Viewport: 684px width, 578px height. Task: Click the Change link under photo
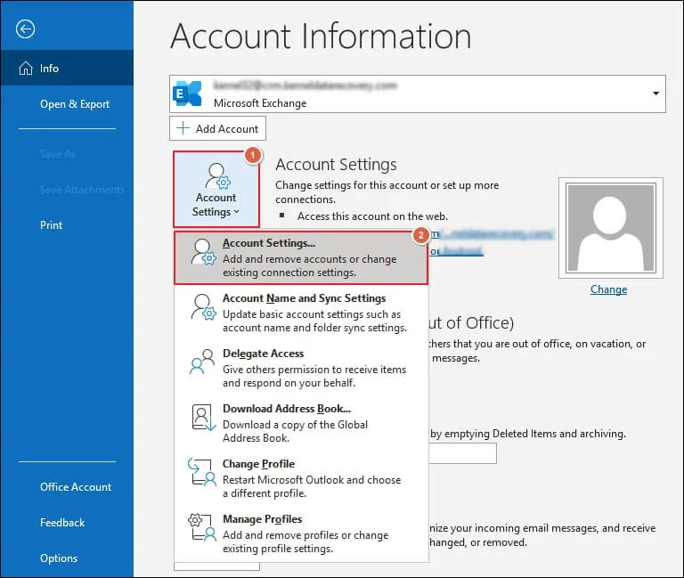tap(608, 289)
